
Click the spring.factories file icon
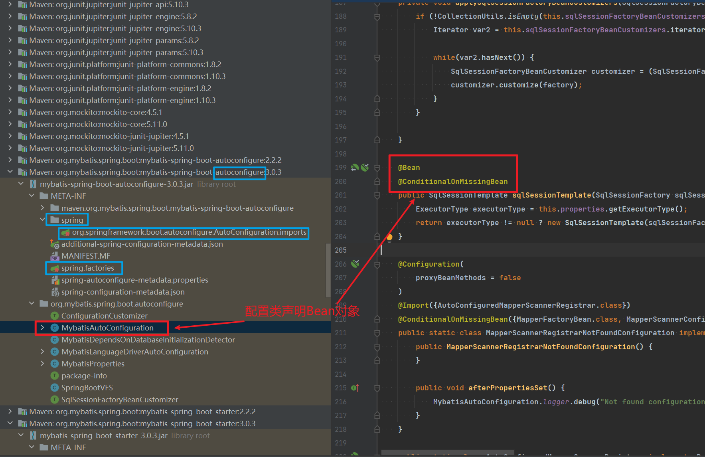tap(55, 268)
